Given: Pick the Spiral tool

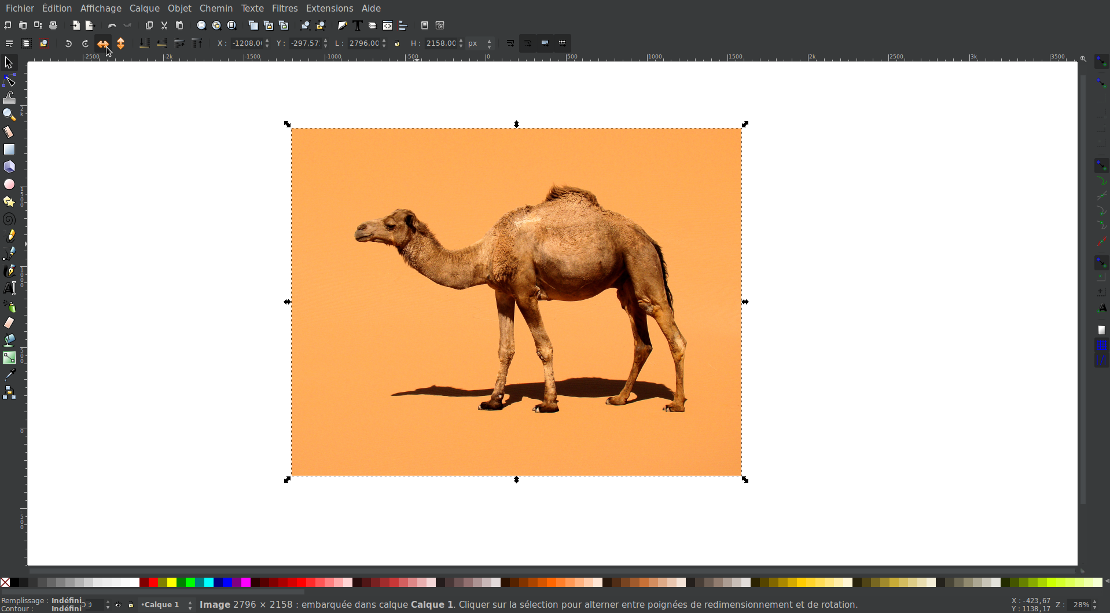Looking at the screenshot, I should [9, 219].
